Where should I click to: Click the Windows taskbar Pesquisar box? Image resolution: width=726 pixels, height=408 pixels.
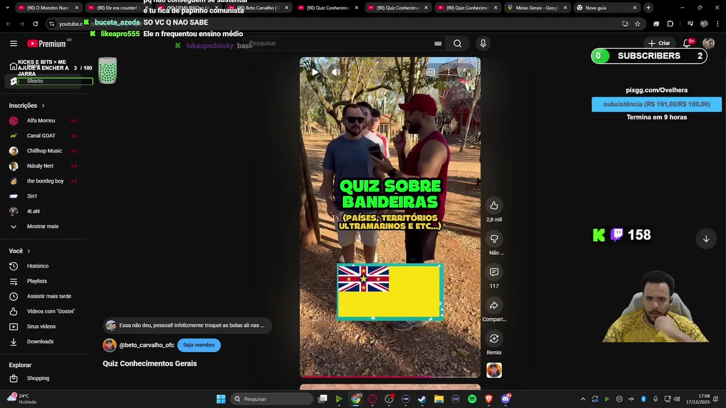tap(272, 399)
